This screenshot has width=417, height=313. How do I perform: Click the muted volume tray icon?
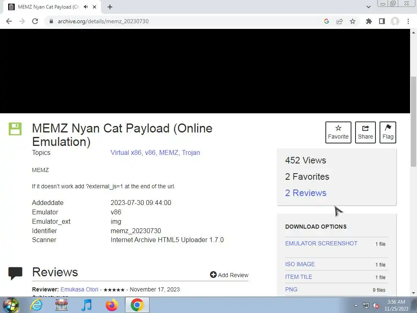[376, 306]
